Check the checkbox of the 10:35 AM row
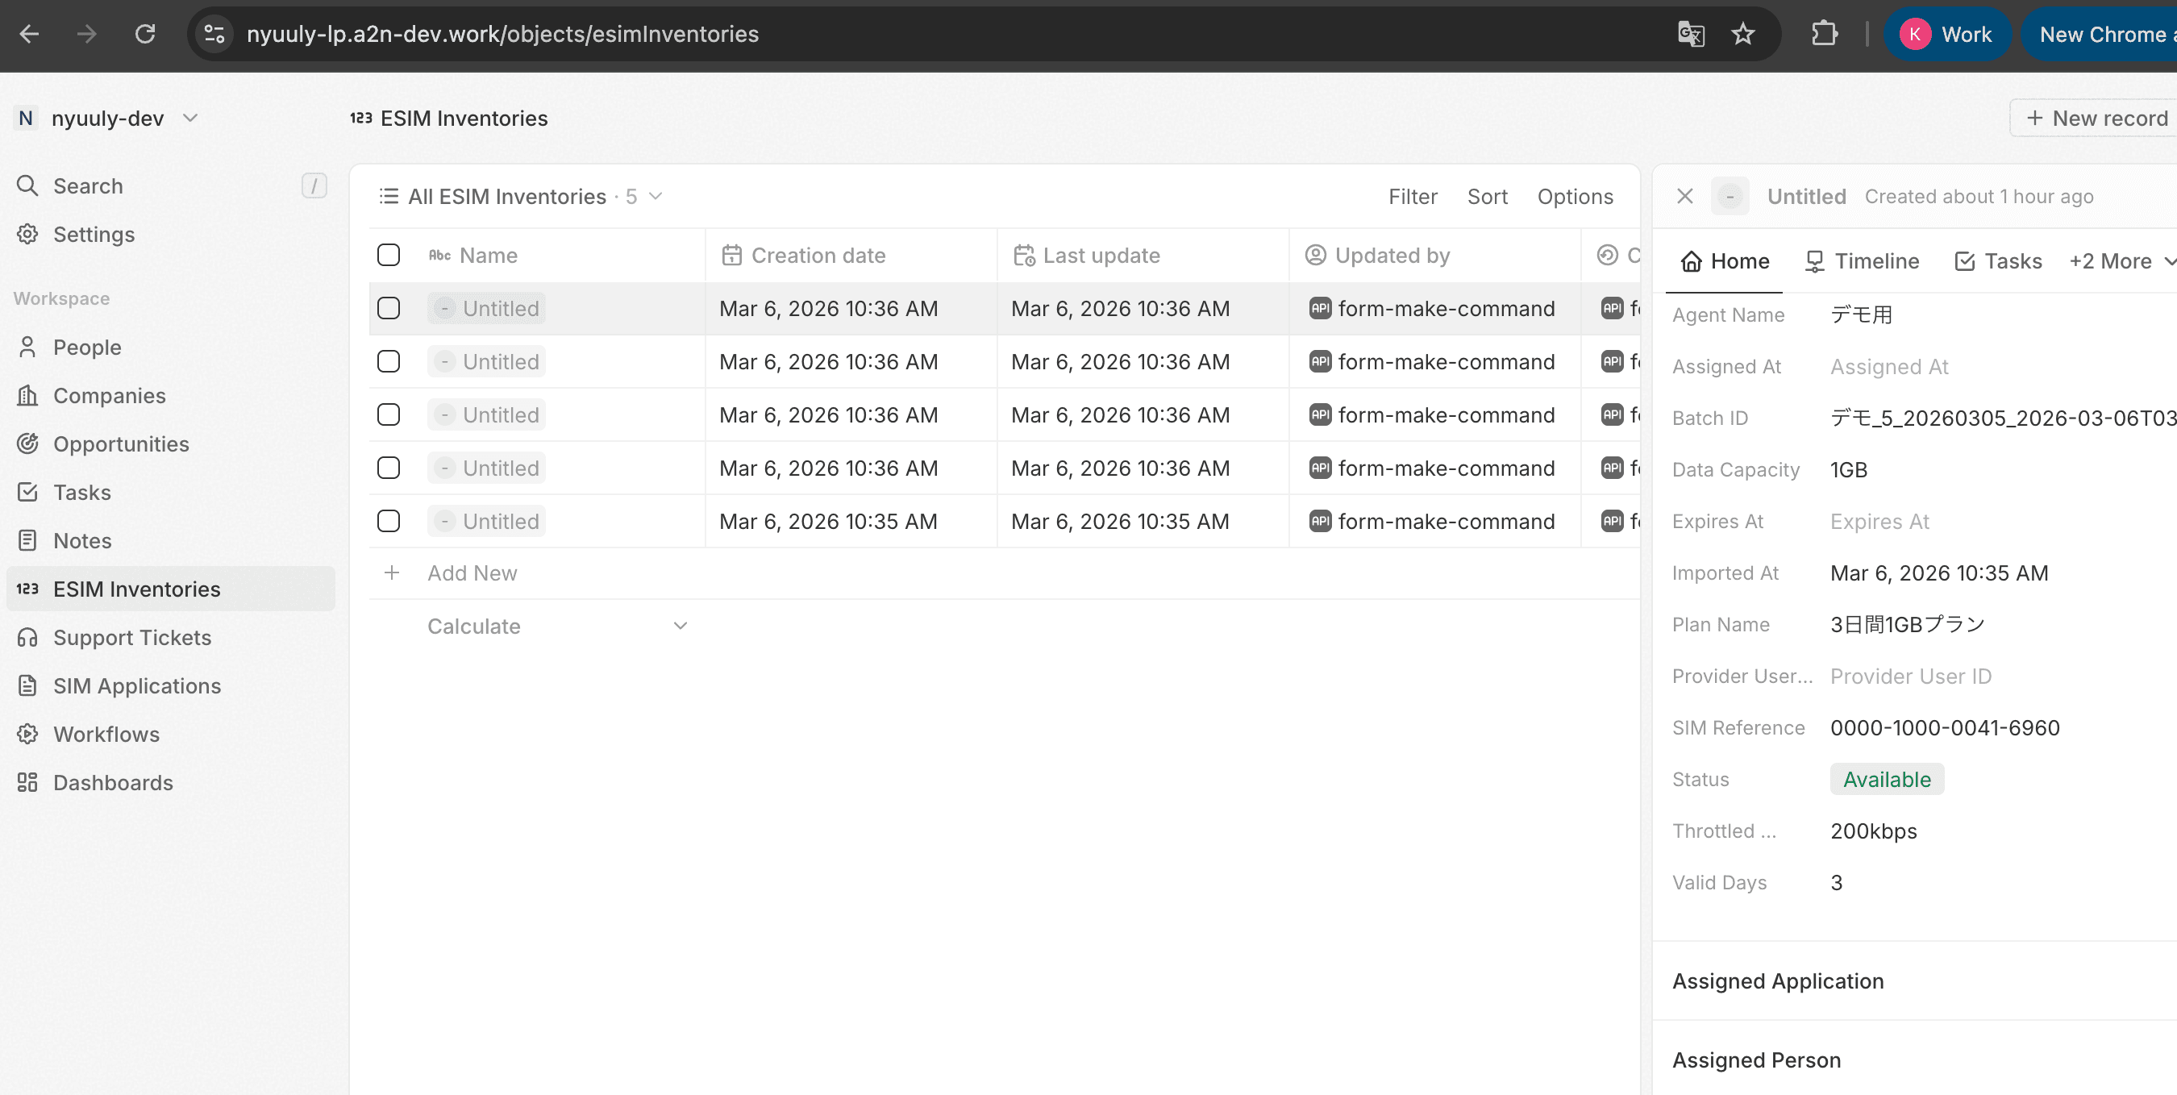2177x1095 pixels. tap(389, 520)
